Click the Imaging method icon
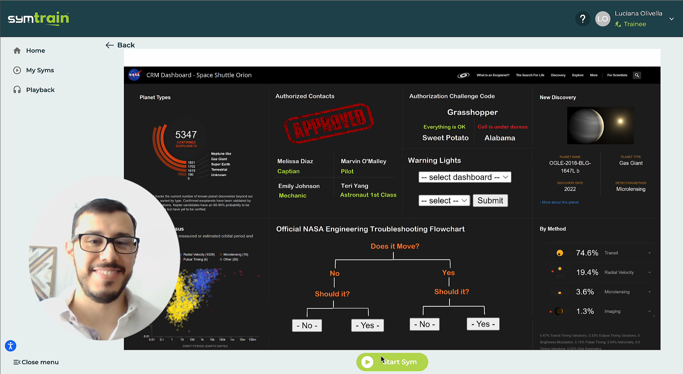 (558, 311)
